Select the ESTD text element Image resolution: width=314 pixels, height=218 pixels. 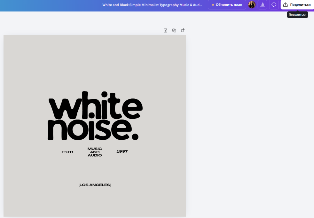coord(67,152)
